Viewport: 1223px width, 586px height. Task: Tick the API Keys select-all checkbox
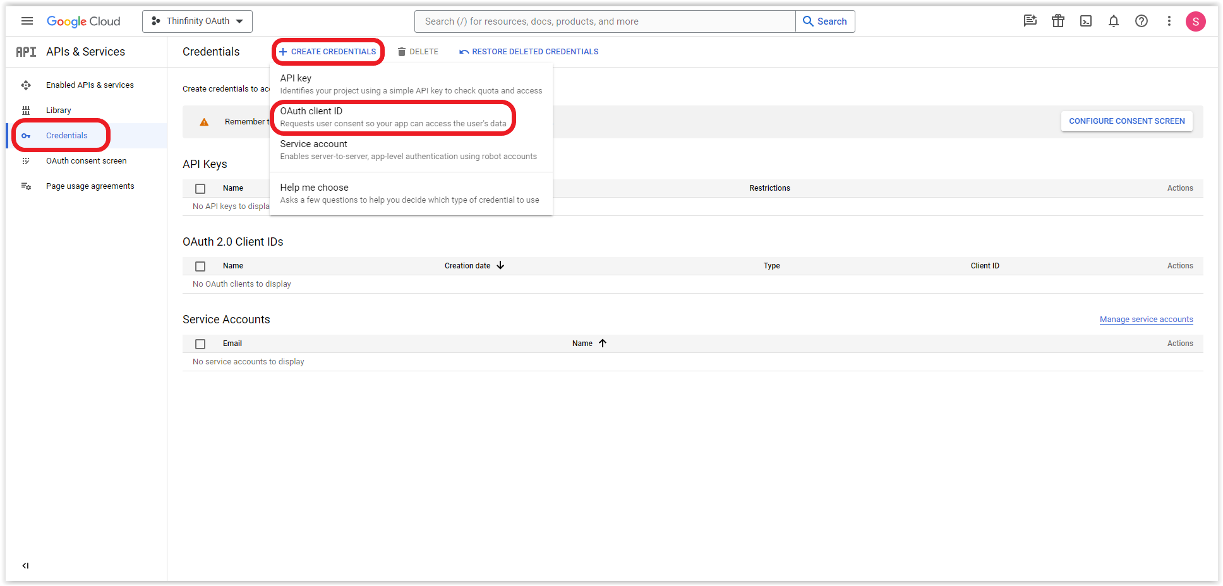pyautogui.click(x=200, y=188)
